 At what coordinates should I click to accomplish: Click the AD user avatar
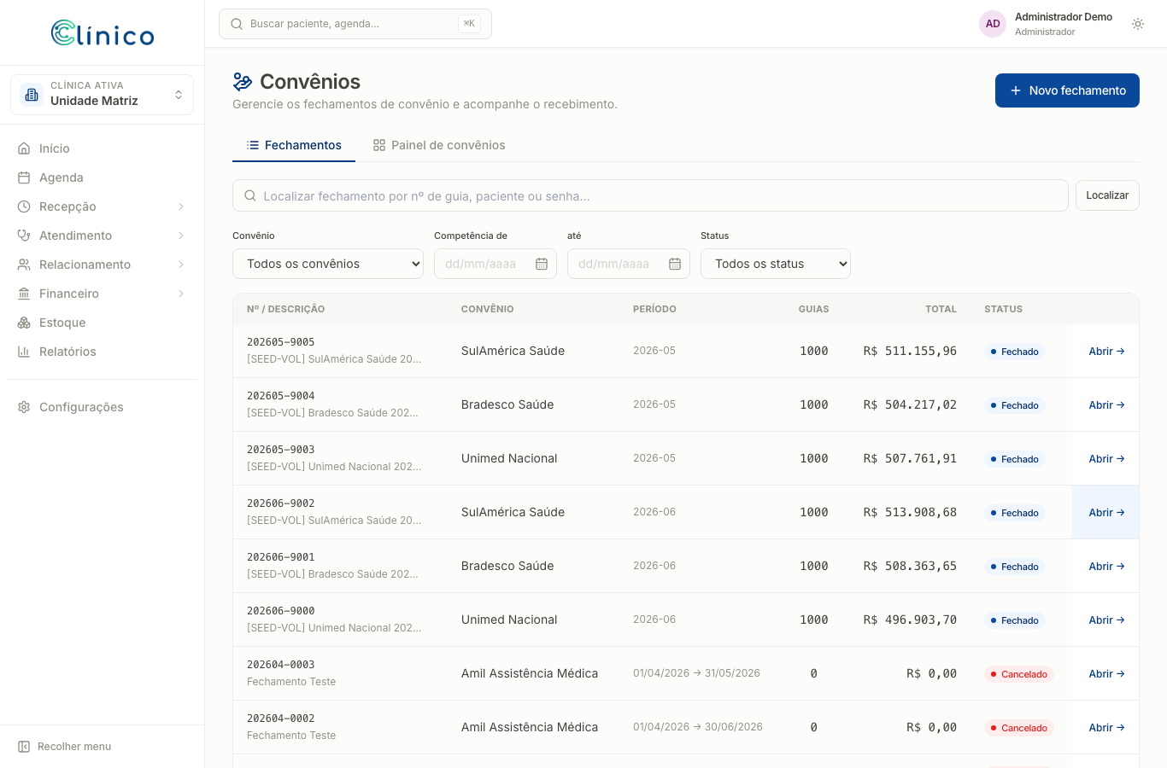993,24
